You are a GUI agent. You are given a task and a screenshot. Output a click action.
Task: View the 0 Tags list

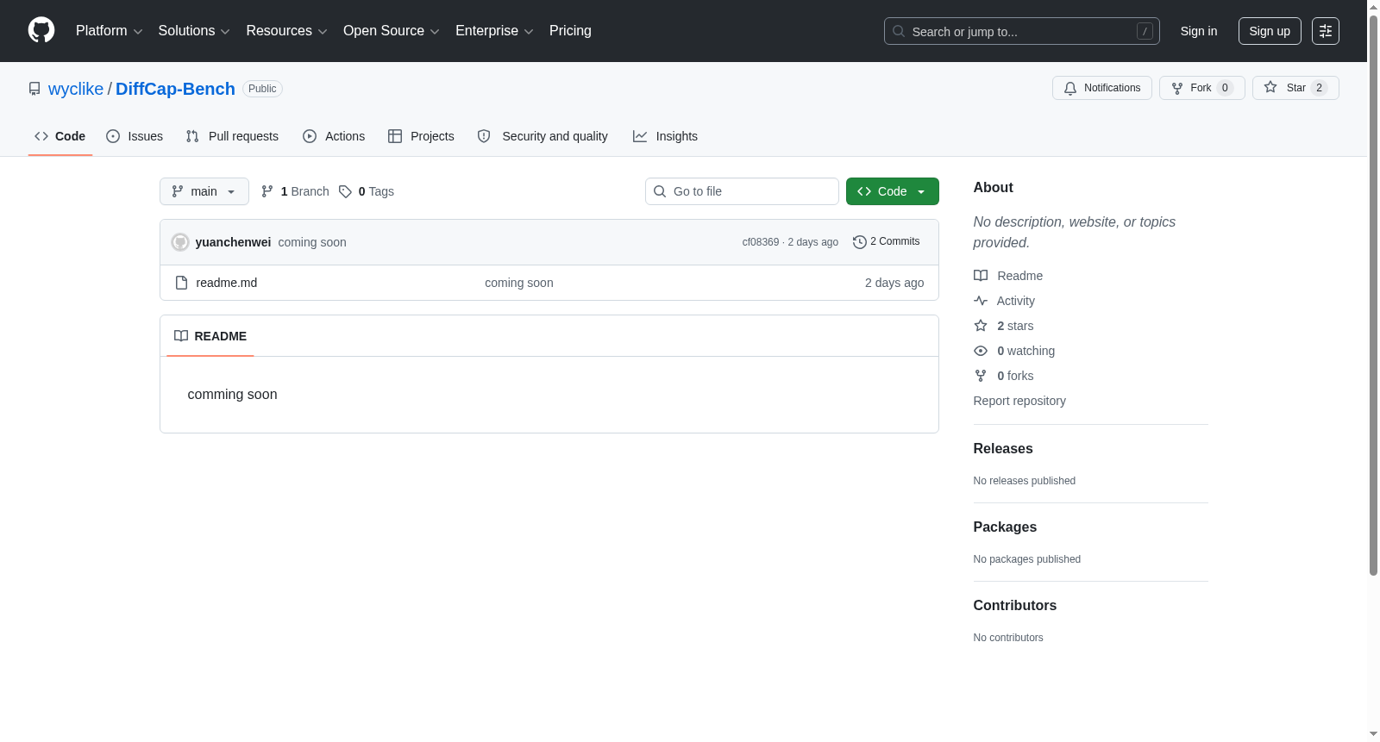coord(367,191)
